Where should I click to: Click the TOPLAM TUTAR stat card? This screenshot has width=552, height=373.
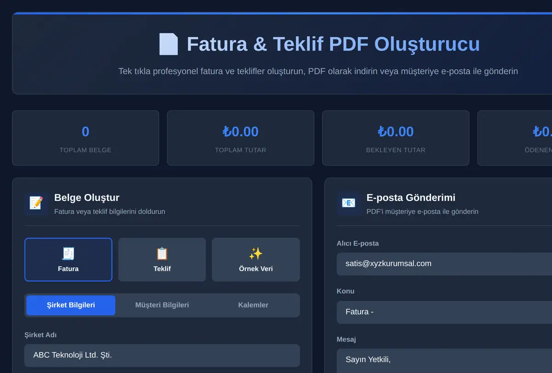pos(241,138)
